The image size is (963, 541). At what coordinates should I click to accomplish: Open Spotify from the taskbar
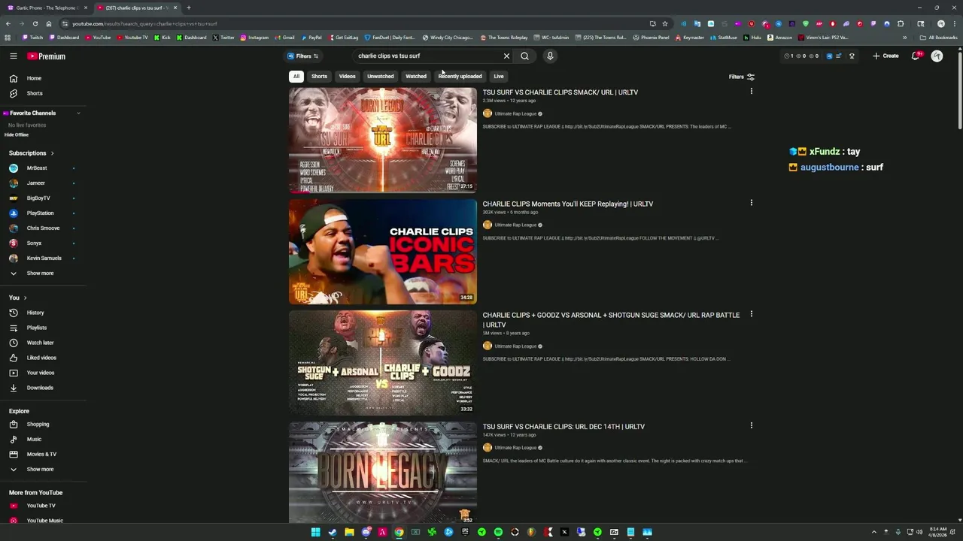point(498,532)
